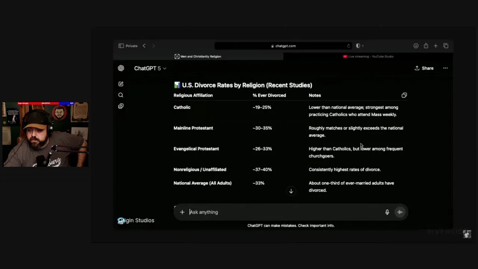Image resolution: width=478 pixels, height=269 pixels.
Task: Expand the ChatGPT 5 model selector
Action: 150,68
